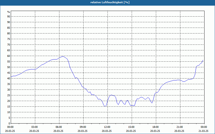
Task: Select the y-axis value 25
Action: [9, 95]
